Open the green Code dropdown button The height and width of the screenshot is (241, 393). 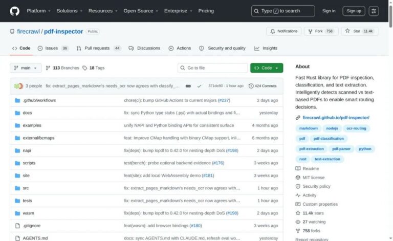point(267,68)
